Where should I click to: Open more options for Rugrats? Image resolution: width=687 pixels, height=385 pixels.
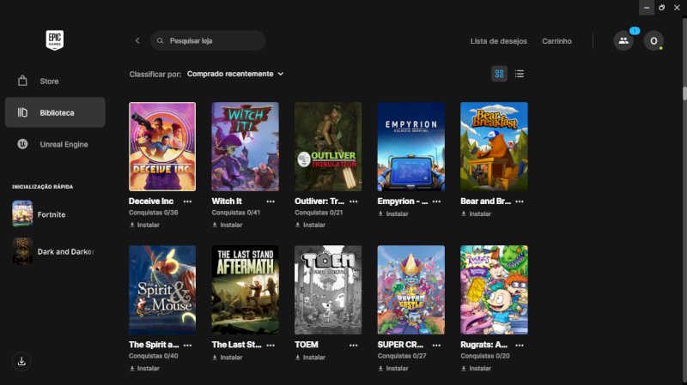click(x=520, y=345)
